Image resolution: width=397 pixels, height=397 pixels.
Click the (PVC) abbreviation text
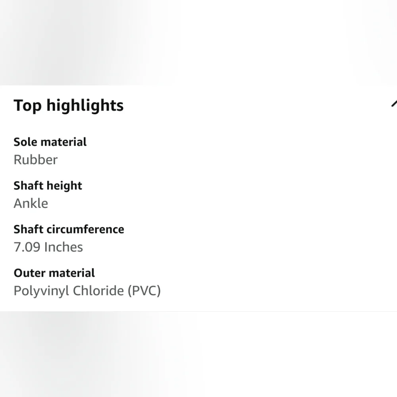[144, 291]
